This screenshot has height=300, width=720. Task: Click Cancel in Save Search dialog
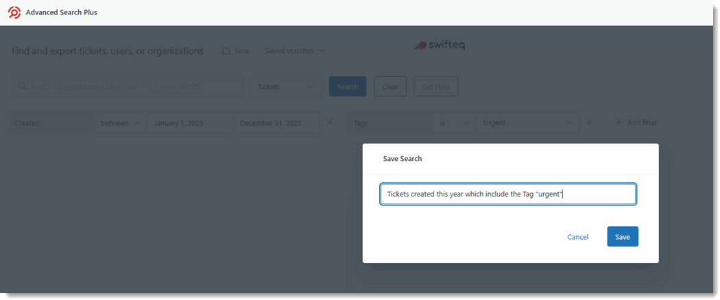(x=577, y=237)
